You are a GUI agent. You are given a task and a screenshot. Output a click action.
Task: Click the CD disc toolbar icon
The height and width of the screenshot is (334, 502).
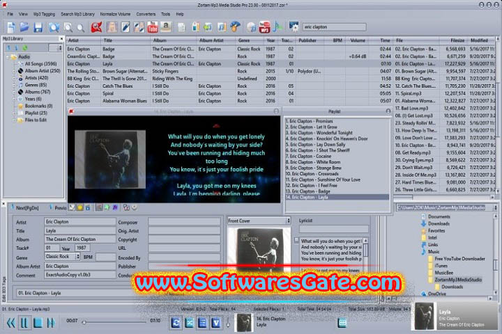coord(251,28)
